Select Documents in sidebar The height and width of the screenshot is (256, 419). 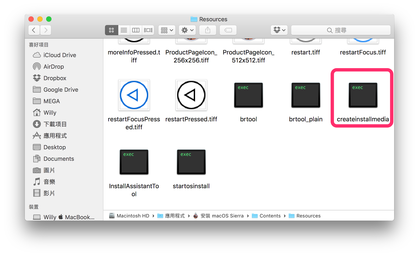[x=53, y=159]
